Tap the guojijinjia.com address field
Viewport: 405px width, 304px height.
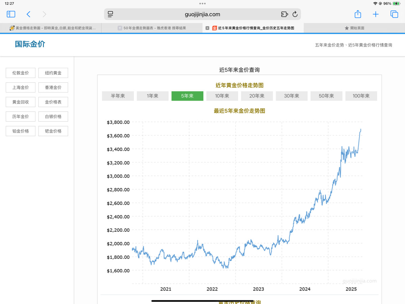[202, 14]
